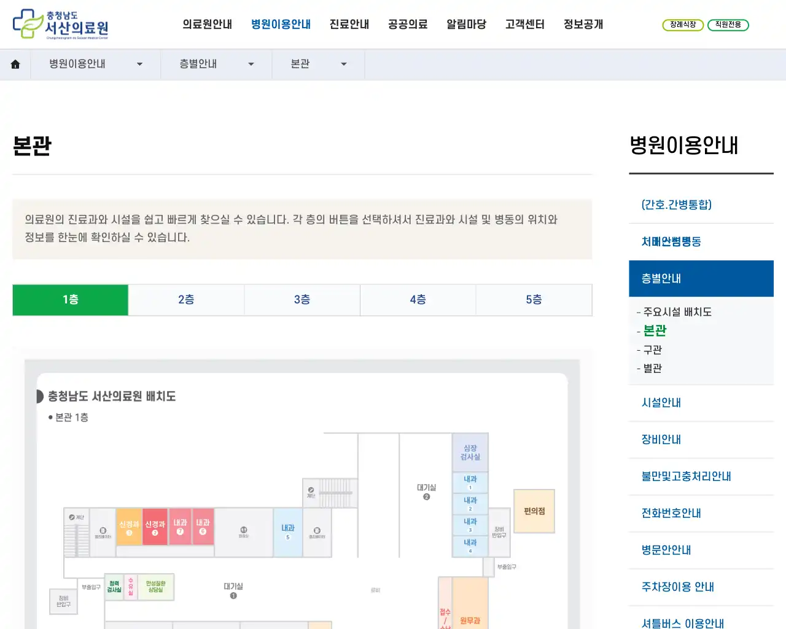Screen dimensions: 786x629
Task: Click 대기실 1 label on map
Action: pyautogui.click(x=233, y=590)
